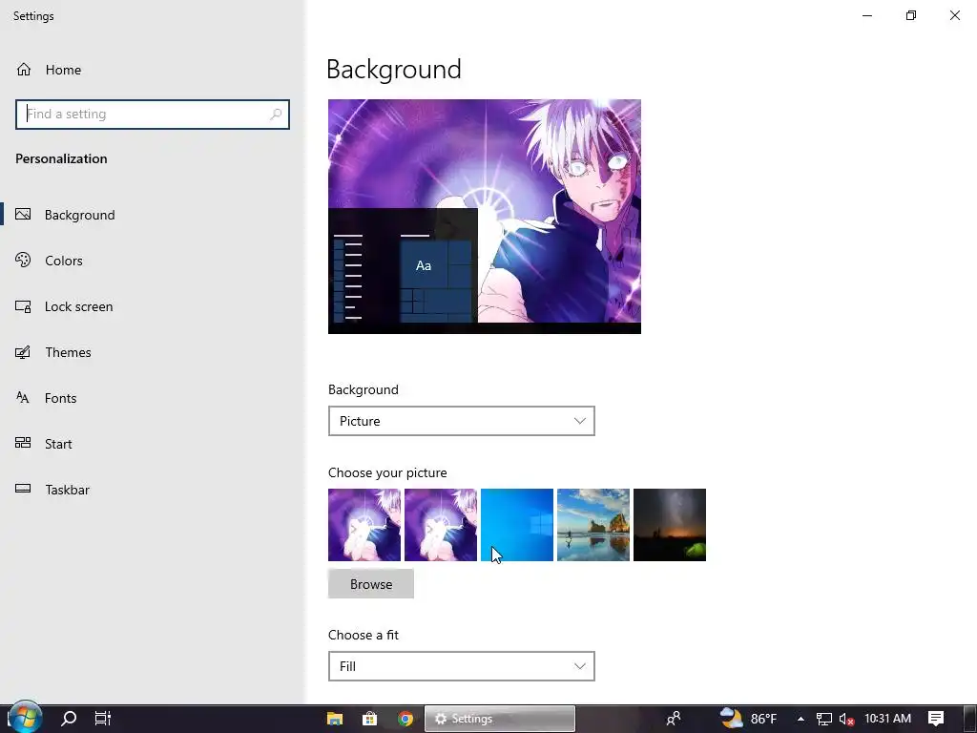Show hidden system tray icons
The height and width of the screenshot is (733, 977).
(x=800, y=719)
